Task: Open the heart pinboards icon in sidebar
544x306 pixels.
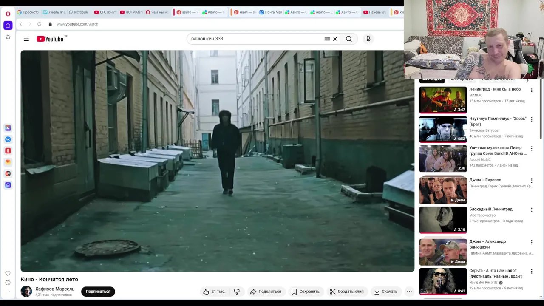Action: tap(8, 273)
